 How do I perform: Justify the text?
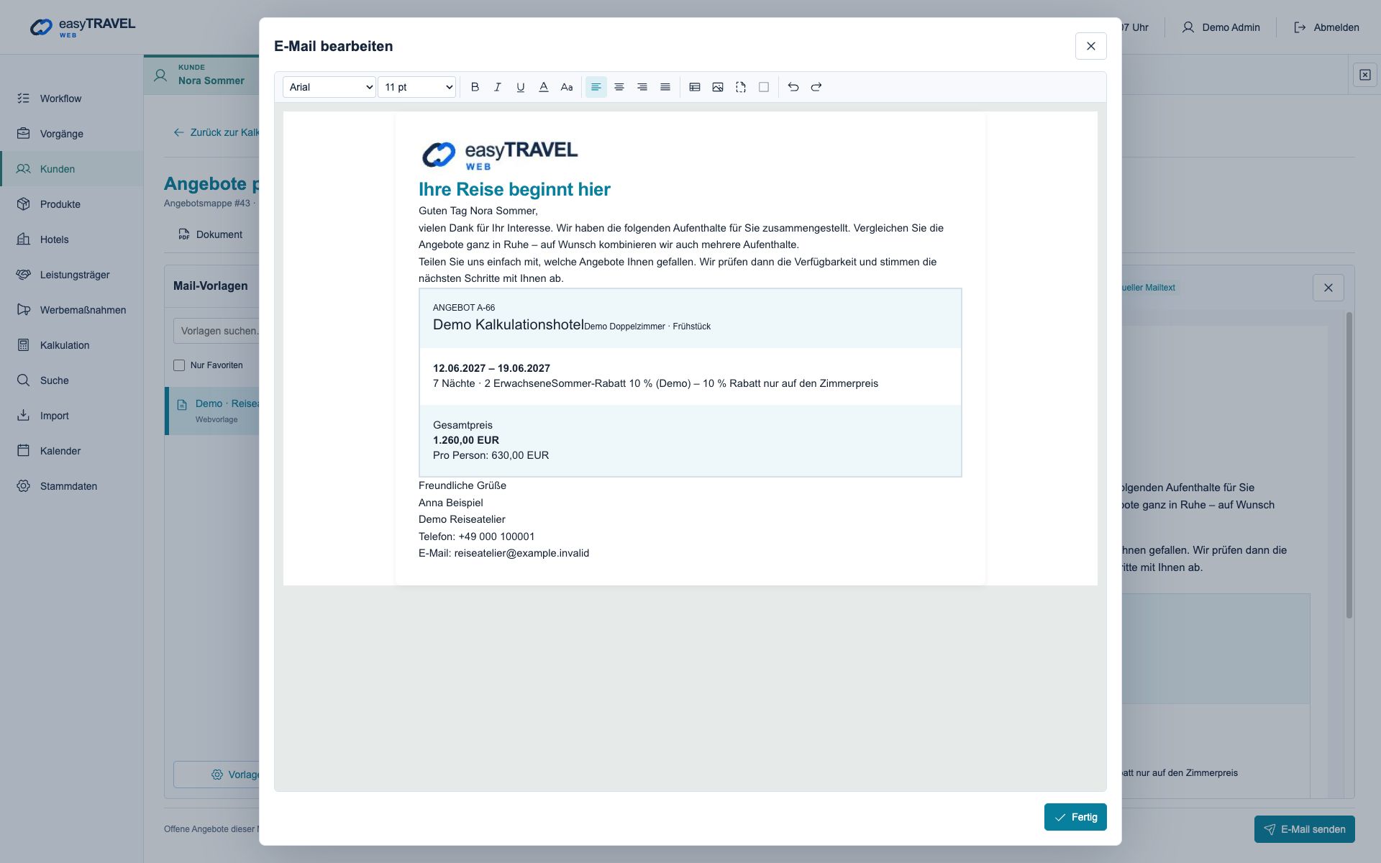pyautogui.click(x=665, y=87)
